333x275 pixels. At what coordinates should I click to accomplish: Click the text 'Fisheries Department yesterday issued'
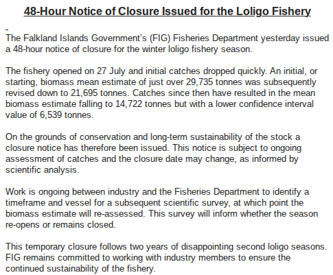(251, 38)
